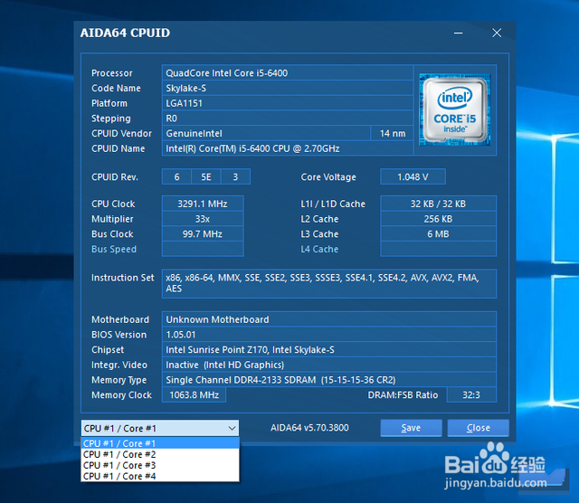579x503 pixels.
Task: Click the DRAM:FSB Ratio label
Action: pos(403,395)
